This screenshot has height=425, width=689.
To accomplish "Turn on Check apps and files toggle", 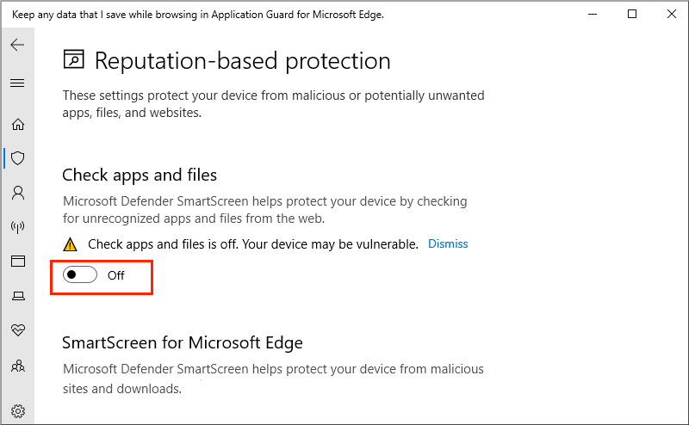I will point(81,275).
